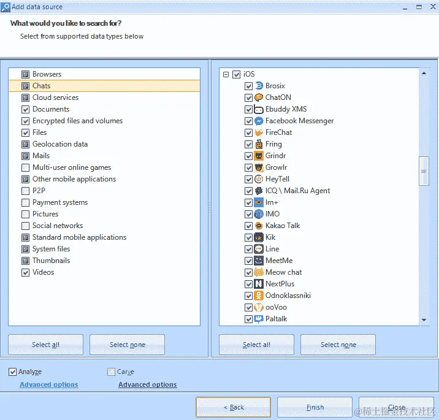
Task: Click the HeyTell app icon
Action: click(x=259, y=179)
